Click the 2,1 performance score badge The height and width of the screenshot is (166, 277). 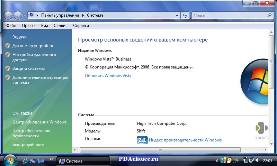click(142, 140)
